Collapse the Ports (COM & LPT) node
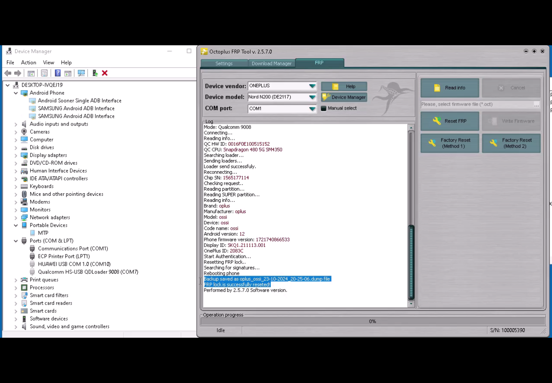 tap(16, 241)
